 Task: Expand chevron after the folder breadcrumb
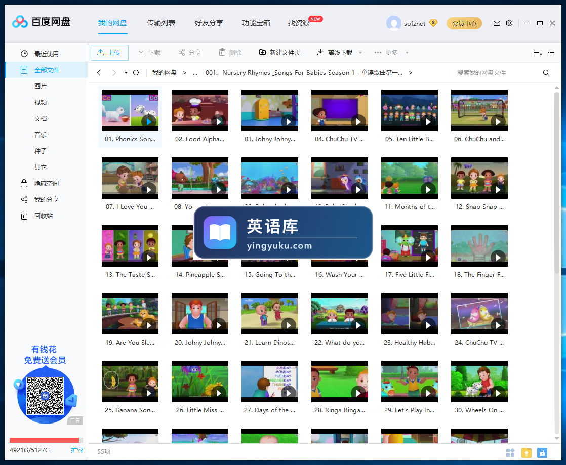411,73
